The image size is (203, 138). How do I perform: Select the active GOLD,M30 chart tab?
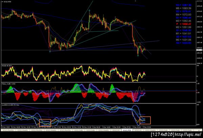click(127, 130)
